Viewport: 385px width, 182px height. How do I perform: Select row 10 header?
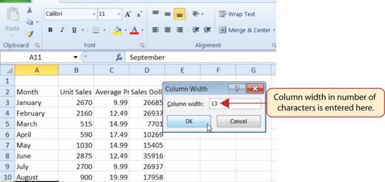(7, 177)
